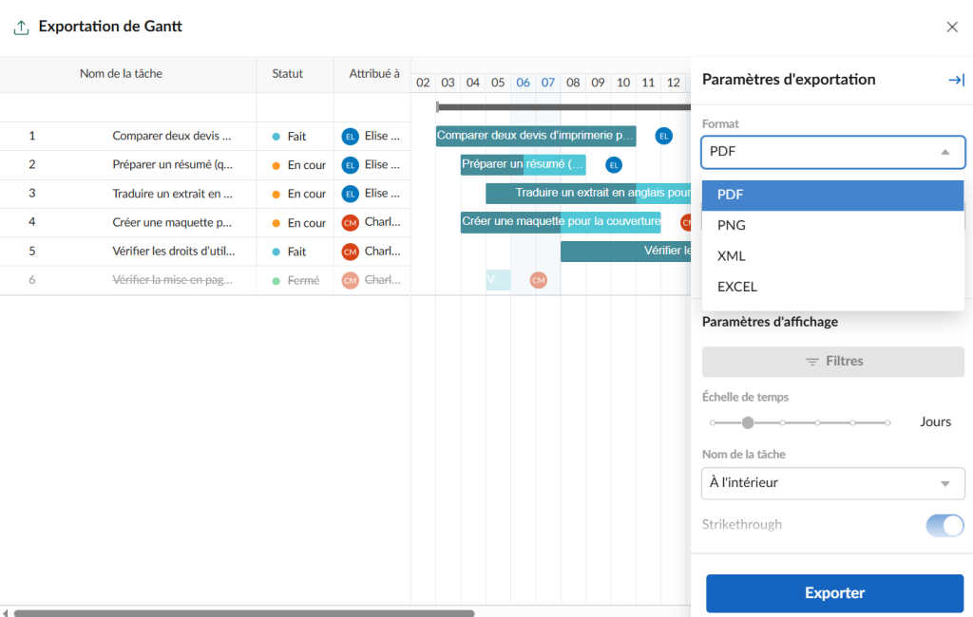Click the filter icon inside the Filtres button
Screen dimensions: 973x617
point(812,361)
